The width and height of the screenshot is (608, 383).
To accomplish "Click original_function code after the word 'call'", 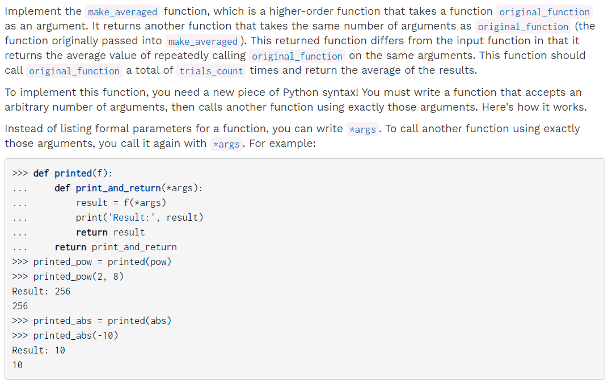I will [74, 70].
